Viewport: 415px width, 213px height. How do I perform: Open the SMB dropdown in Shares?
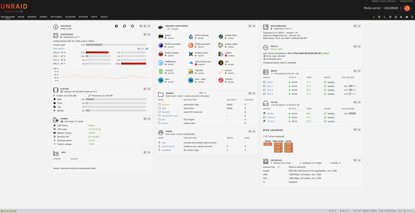point(203,93)
